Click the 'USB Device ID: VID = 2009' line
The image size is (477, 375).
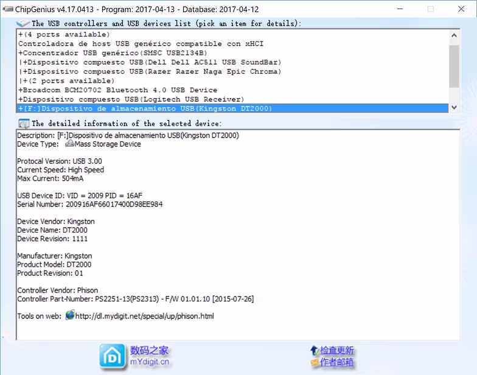[80, 195]
